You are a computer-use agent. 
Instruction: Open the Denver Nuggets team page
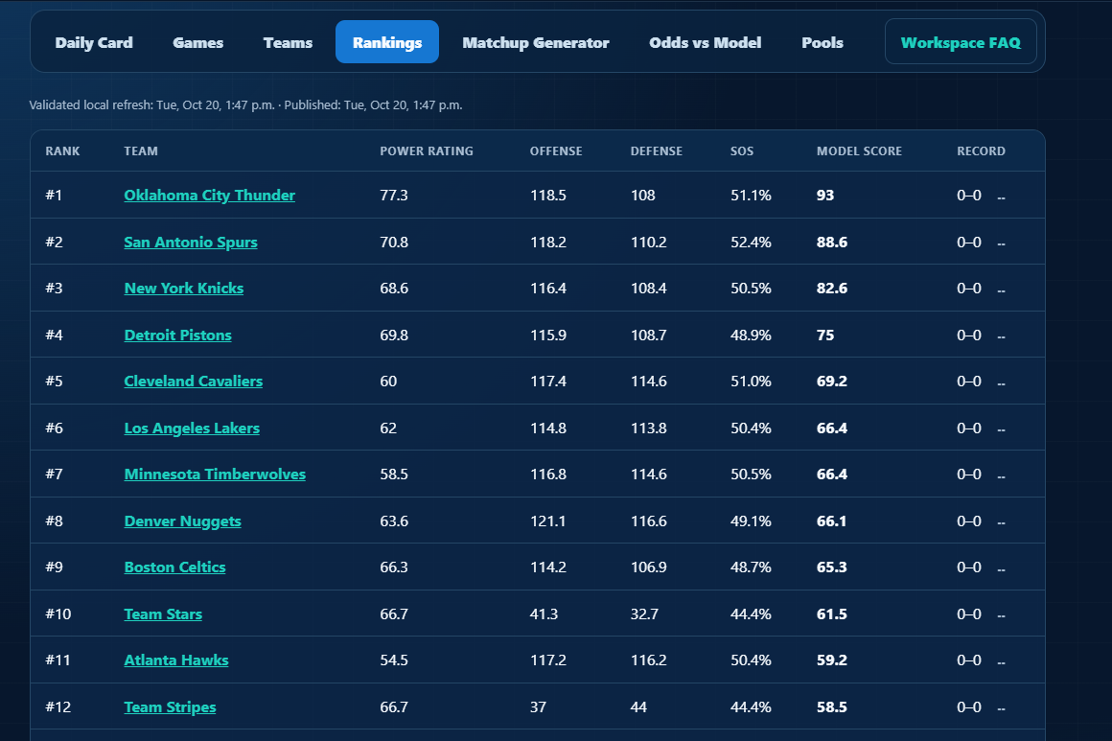tap(183, 521)
